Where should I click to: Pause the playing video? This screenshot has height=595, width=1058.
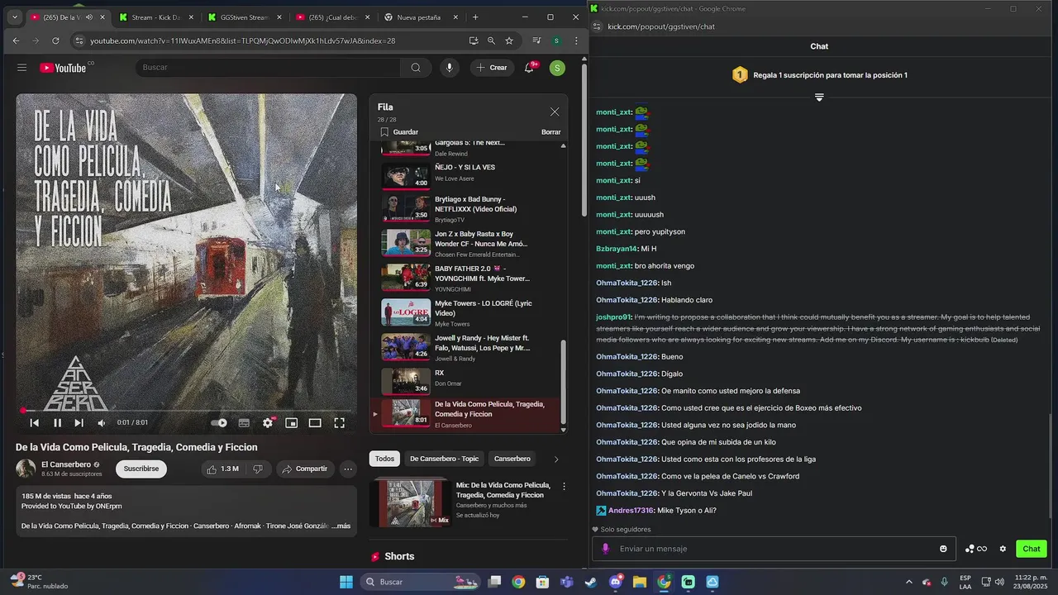tap(57, 423)
